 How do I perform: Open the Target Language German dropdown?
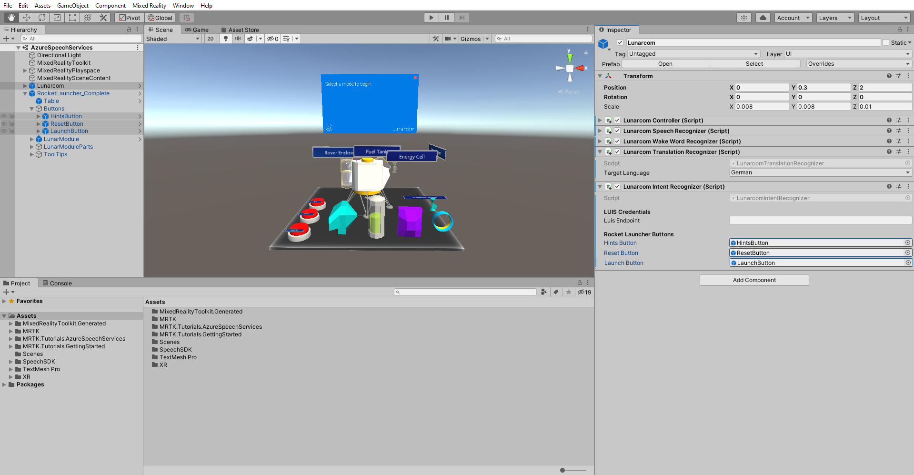point(821,172)
